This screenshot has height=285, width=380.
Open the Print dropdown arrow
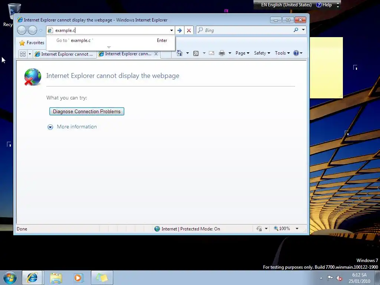pyautogui.click(x=230, y=53)
